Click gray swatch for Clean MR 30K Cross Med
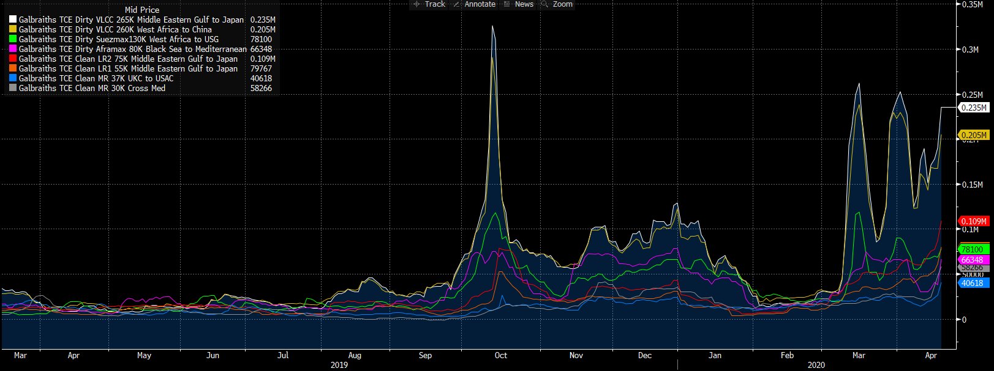 [x=12, y=89]
